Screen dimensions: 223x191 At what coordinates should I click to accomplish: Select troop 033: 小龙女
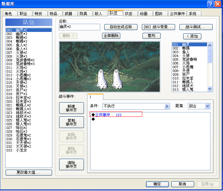29,150
